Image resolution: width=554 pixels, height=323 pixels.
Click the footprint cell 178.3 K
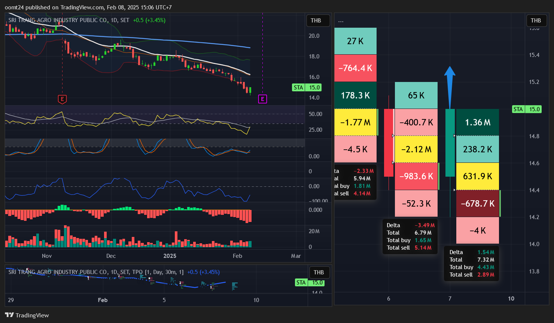point(355,95)
